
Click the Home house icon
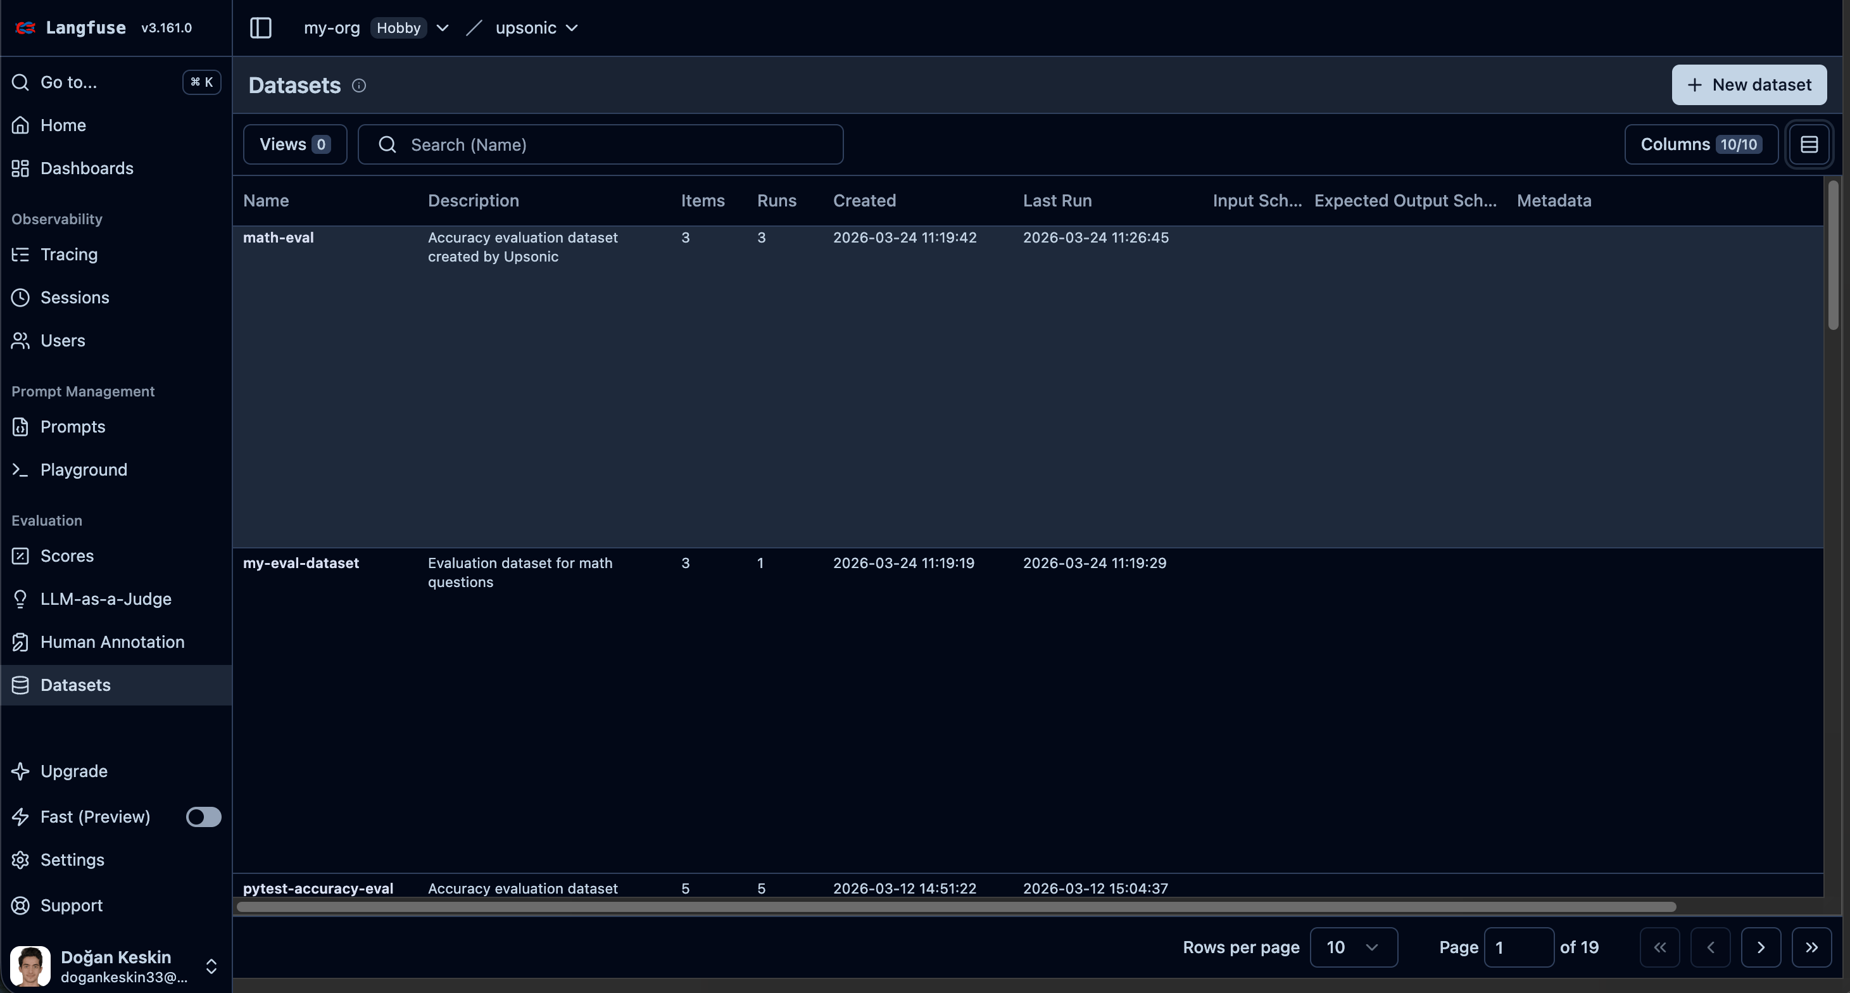[20, 125]
